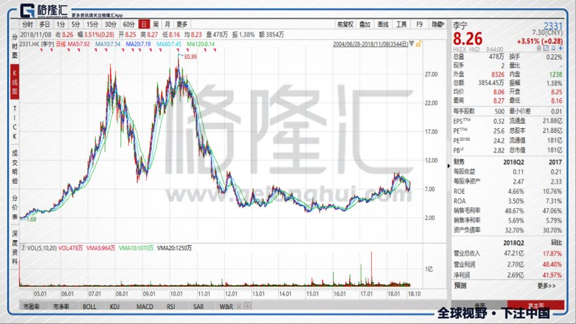
Task: Click the 1.69 low price marker
Action: click(x=31, y=219)
